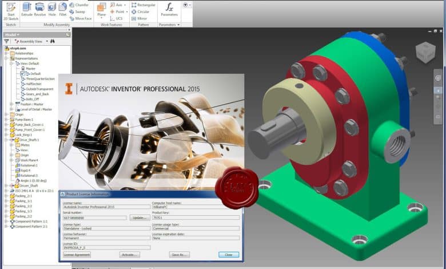Open the Assembly View dropdown
Viewport: 446px width, 269px height.
click(47, 41)
